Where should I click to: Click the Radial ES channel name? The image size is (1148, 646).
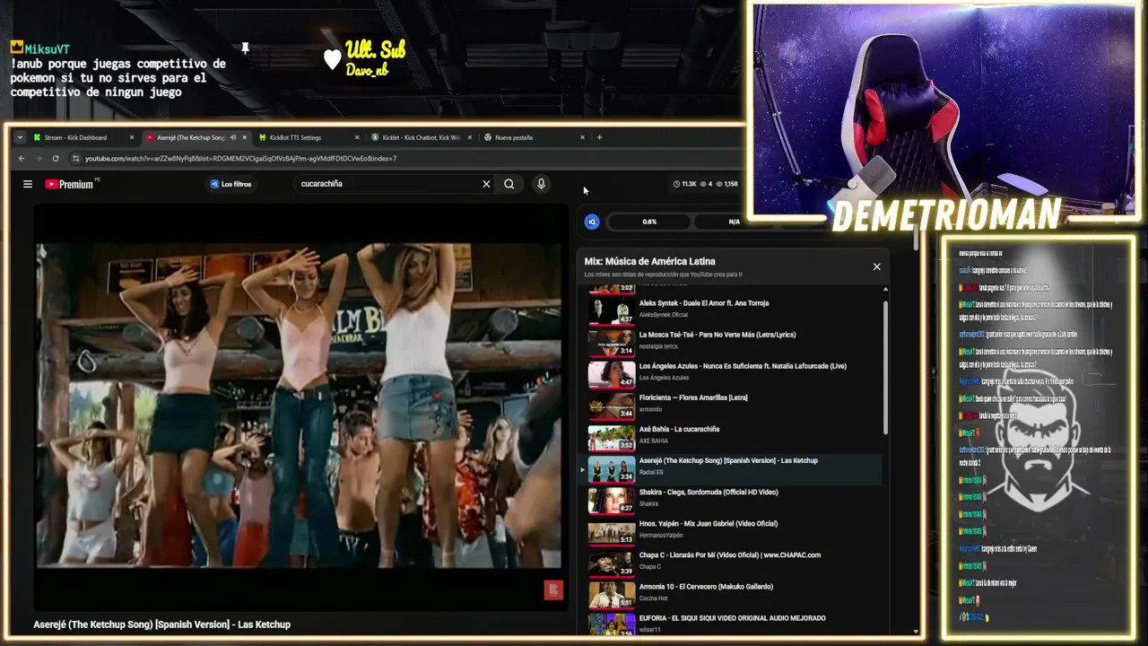[x=651, y=472]
